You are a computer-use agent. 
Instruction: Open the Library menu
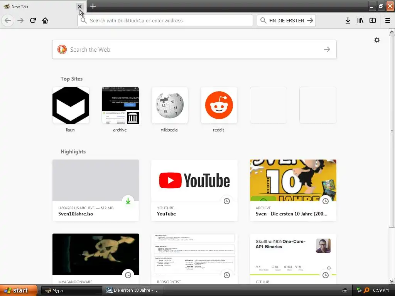tap(360, 21)
